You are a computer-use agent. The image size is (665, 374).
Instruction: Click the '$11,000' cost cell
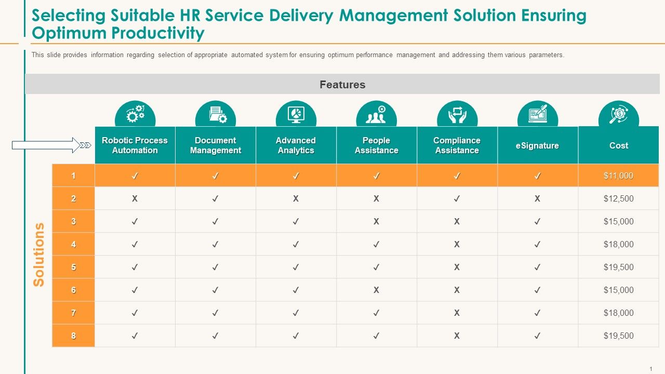(x=618, y=176)
